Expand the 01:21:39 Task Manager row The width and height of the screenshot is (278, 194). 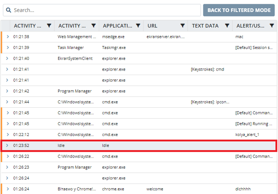pyautogui.click(x=7, y=48)
